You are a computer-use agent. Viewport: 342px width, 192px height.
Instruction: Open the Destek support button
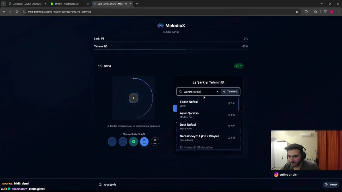[x=331, y=185]
